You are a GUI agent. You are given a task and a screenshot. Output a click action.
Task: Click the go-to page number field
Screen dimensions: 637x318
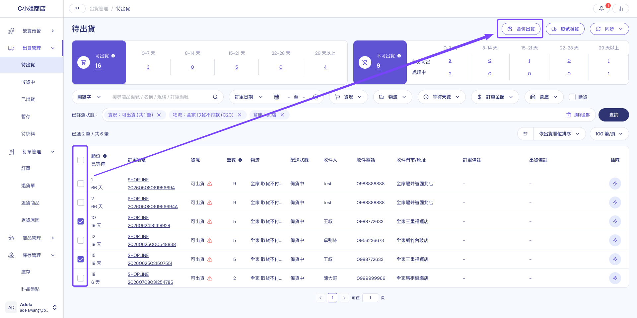pyautogui.click(x=370, y=298)
